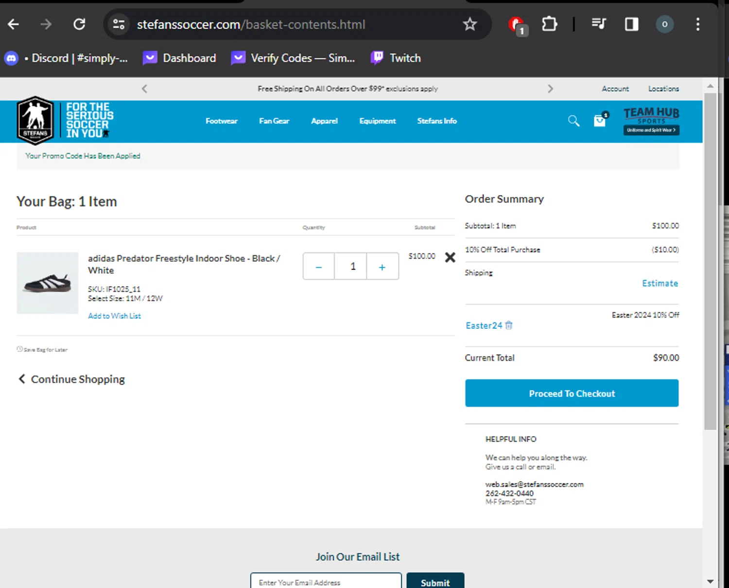The width and height of the screenshot is (729, 588).
Task: Click the Easter24 promo code text
Action: [484, 325]
